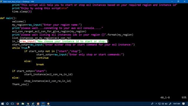Screen dimensions: 188x106
Task: Click 'start_instance(ec2_con_re,in_id)' line
Action: (48, 74)
